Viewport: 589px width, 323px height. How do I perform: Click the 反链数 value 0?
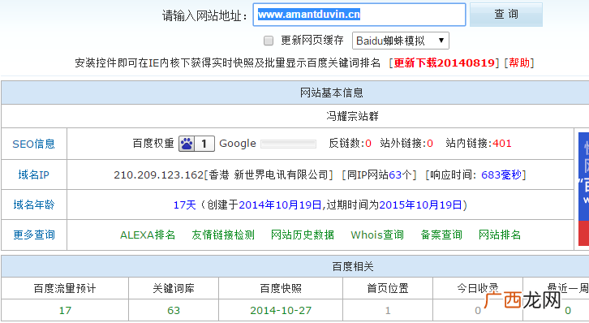point(368,144)
